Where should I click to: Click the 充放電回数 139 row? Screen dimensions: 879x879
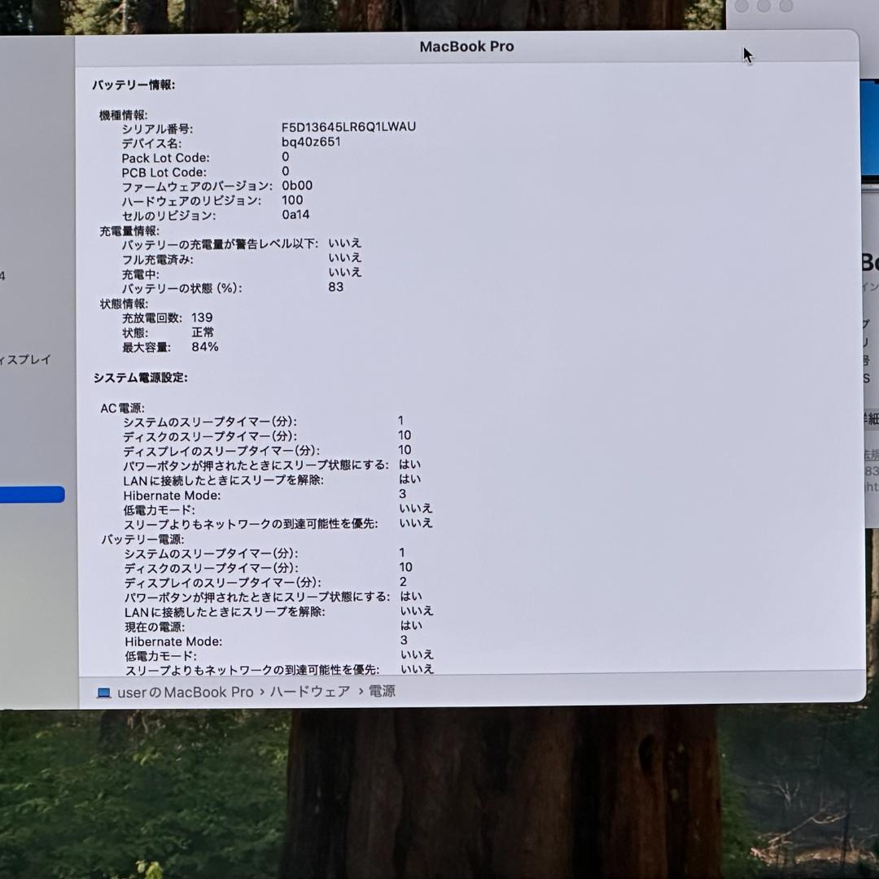(x=168, y=317)
